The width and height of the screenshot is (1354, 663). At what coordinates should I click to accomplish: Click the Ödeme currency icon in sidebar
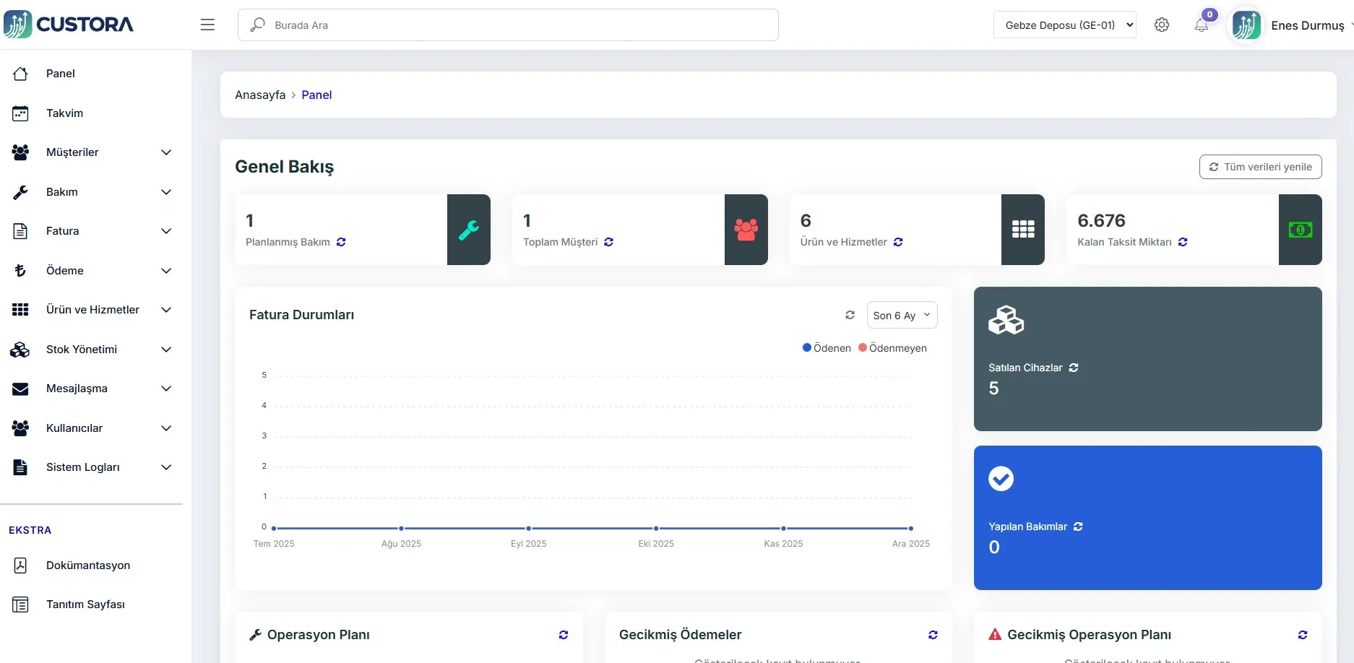(x=21, y=270)
